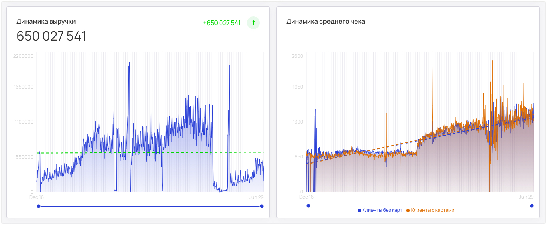
Task: Click the large 650 027 541 total
Action: point(51,36)
